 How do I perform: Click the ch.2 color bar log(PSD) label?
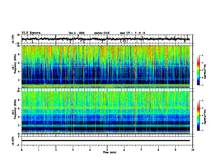click(x=205, y=117)
